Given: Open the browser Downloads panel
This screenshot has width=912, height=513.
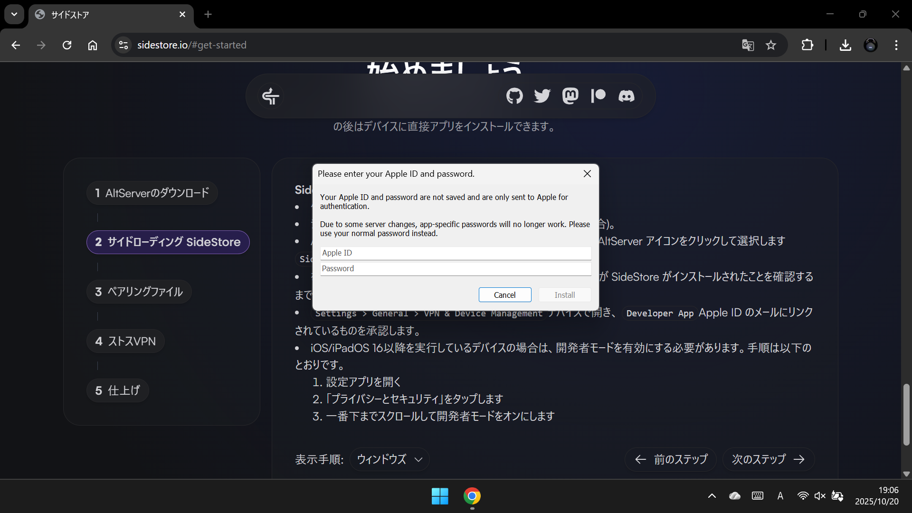Looking at the screenshot, I should tap(845, 45).
